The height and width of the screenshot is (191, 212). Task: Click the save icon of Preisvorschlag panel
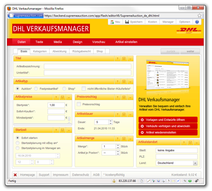click(x=124, y=97)
